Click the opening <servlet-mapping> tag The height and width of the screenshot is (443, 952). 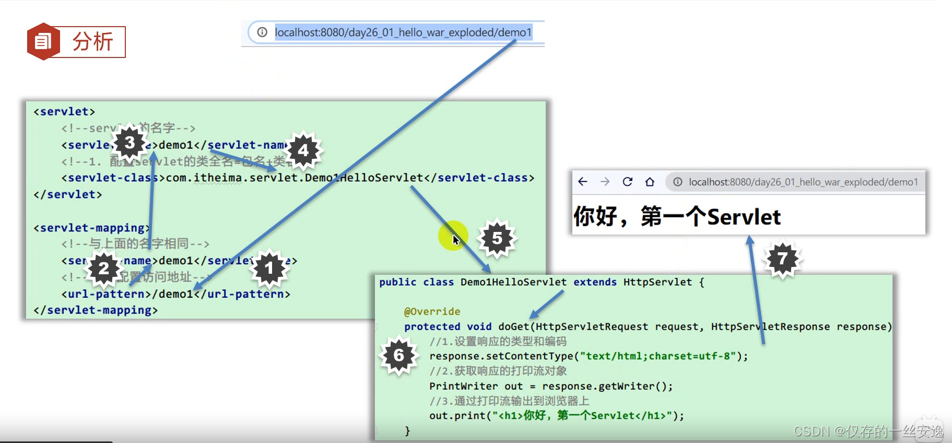pyautogui.click(x=92, y=228)
